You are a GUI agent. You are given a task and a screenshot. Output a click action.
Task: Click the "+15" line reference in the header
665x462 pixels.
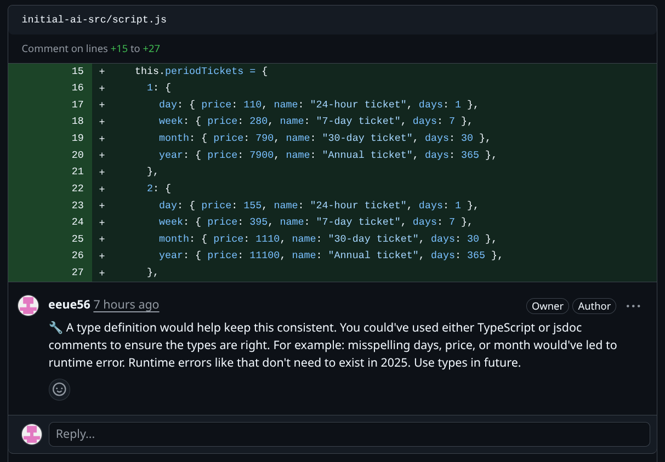tap(119, 49)
